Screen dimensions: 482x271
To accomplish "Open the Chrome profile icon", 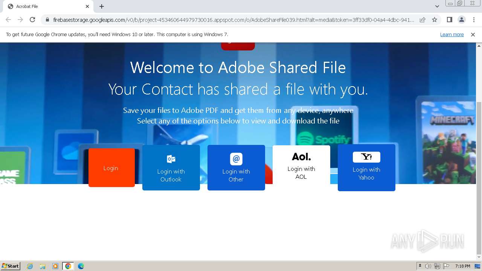I will (461, 20).
